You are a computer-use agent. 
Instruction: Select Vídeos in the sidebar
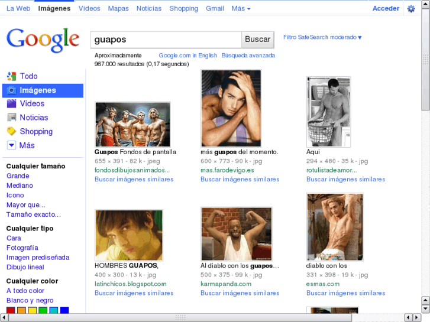click(x=32, y=103)
